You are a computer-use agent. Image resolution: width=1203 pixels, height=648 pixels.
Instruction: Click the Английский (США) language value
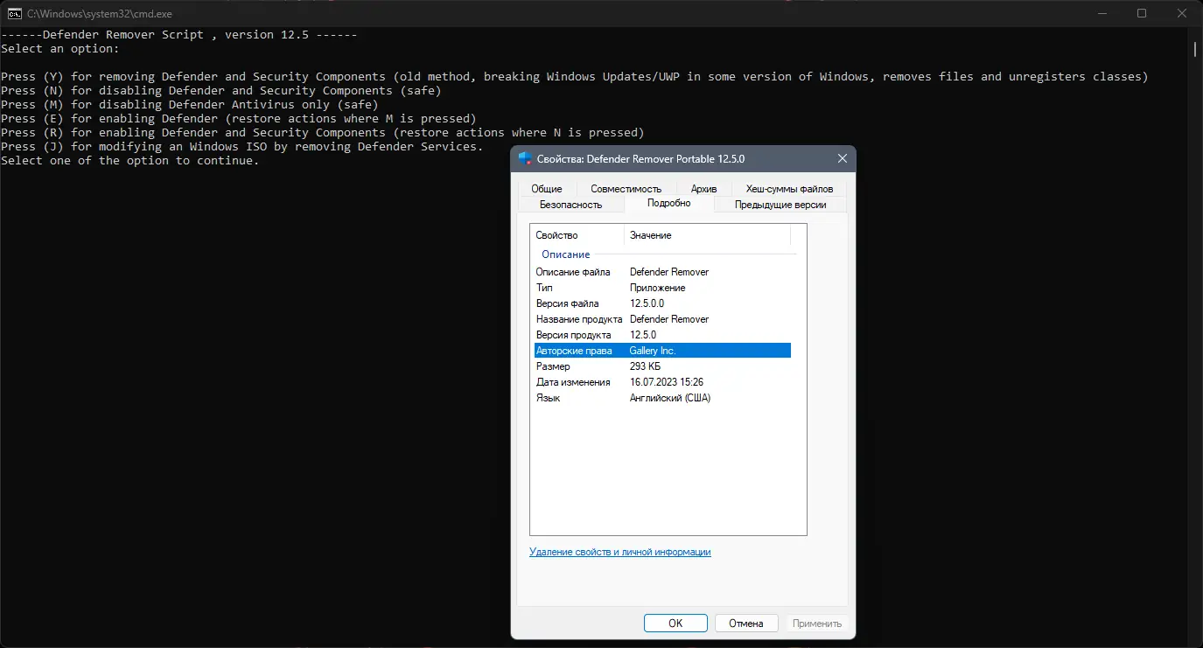(x=670, y=398)
